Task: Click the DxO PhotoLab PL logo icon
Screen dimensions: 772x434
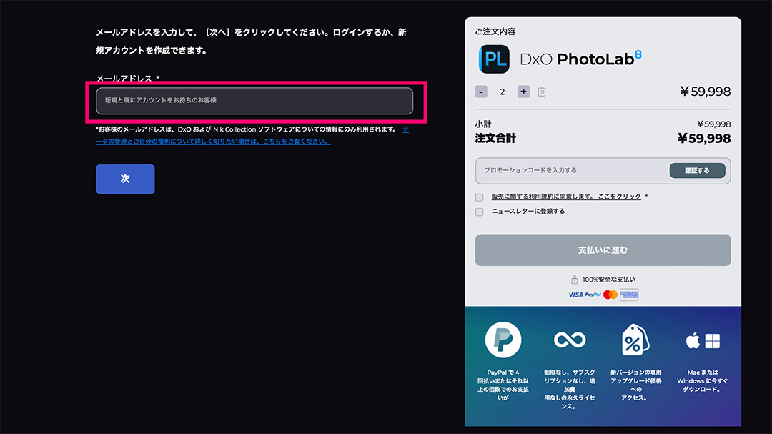Action: 494,59
